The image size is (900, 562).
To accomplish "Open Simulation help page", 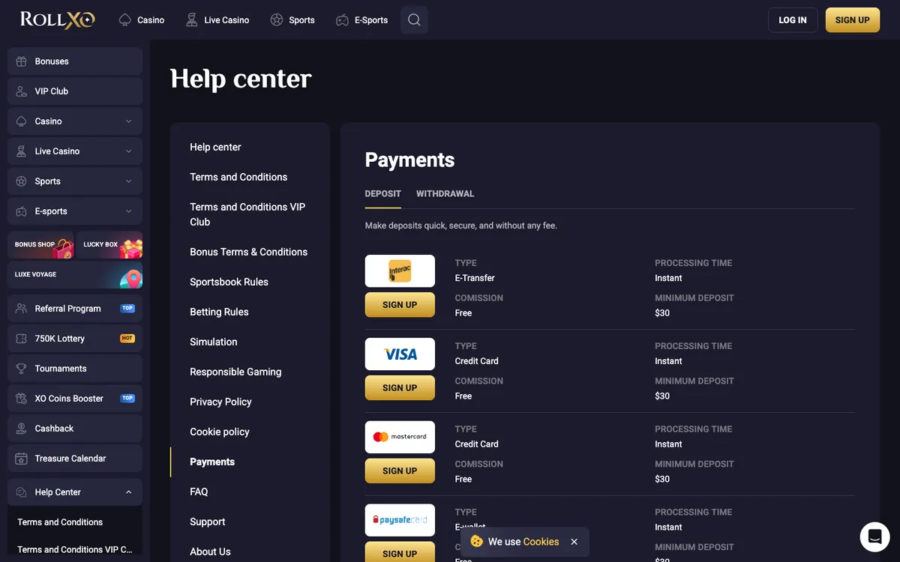I will point(214,342).
